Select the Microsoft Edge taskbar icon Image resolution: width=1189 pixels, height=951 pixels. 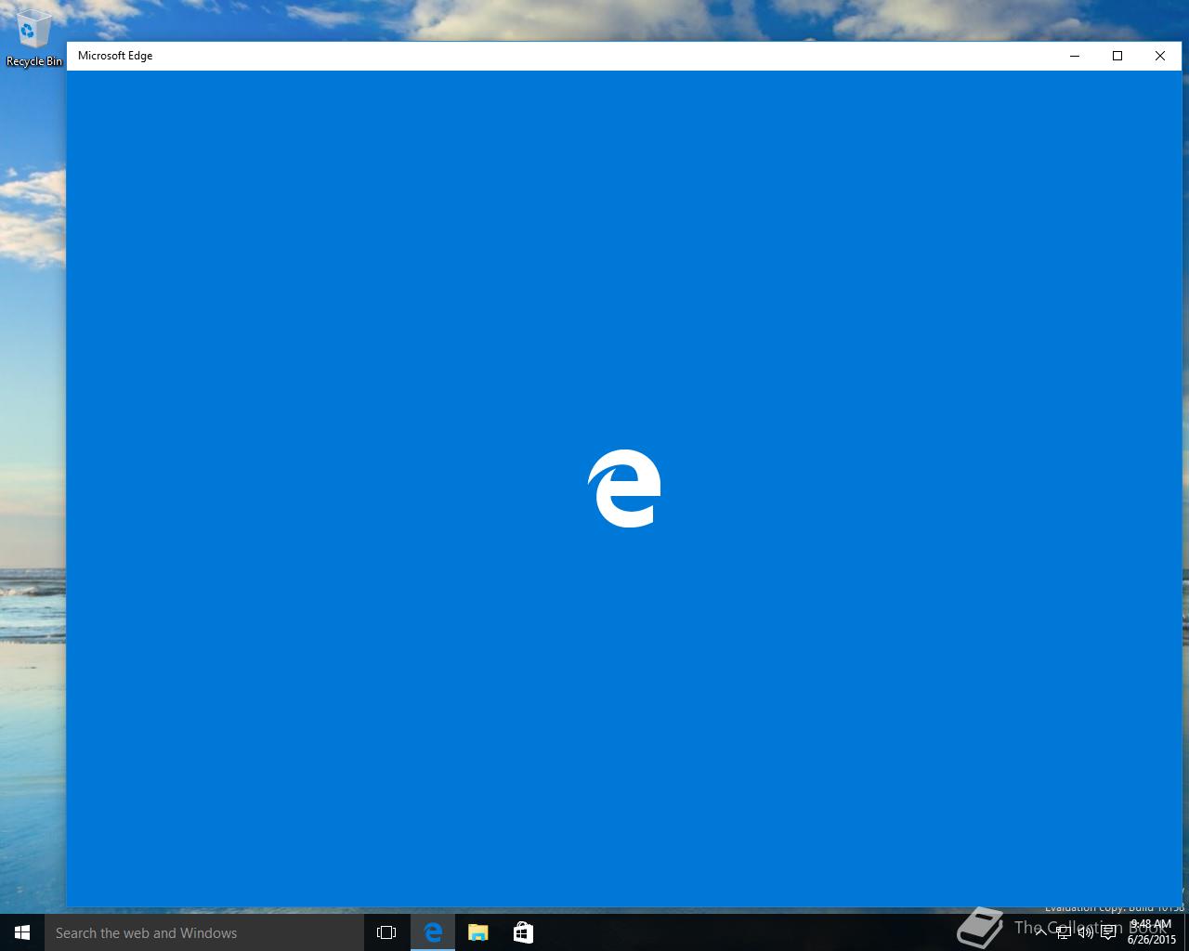pyautogui.click(x=433, y=932)
